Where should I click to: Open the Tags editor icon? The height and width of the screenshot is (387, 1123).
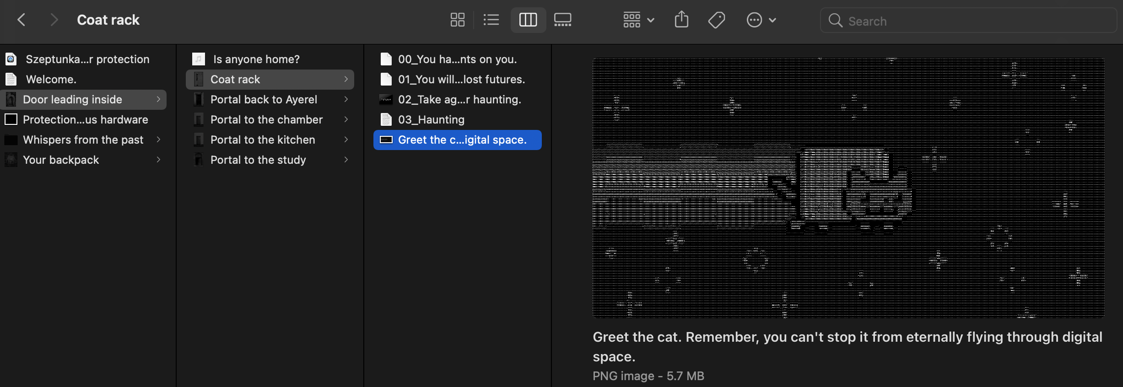(716, 20)
